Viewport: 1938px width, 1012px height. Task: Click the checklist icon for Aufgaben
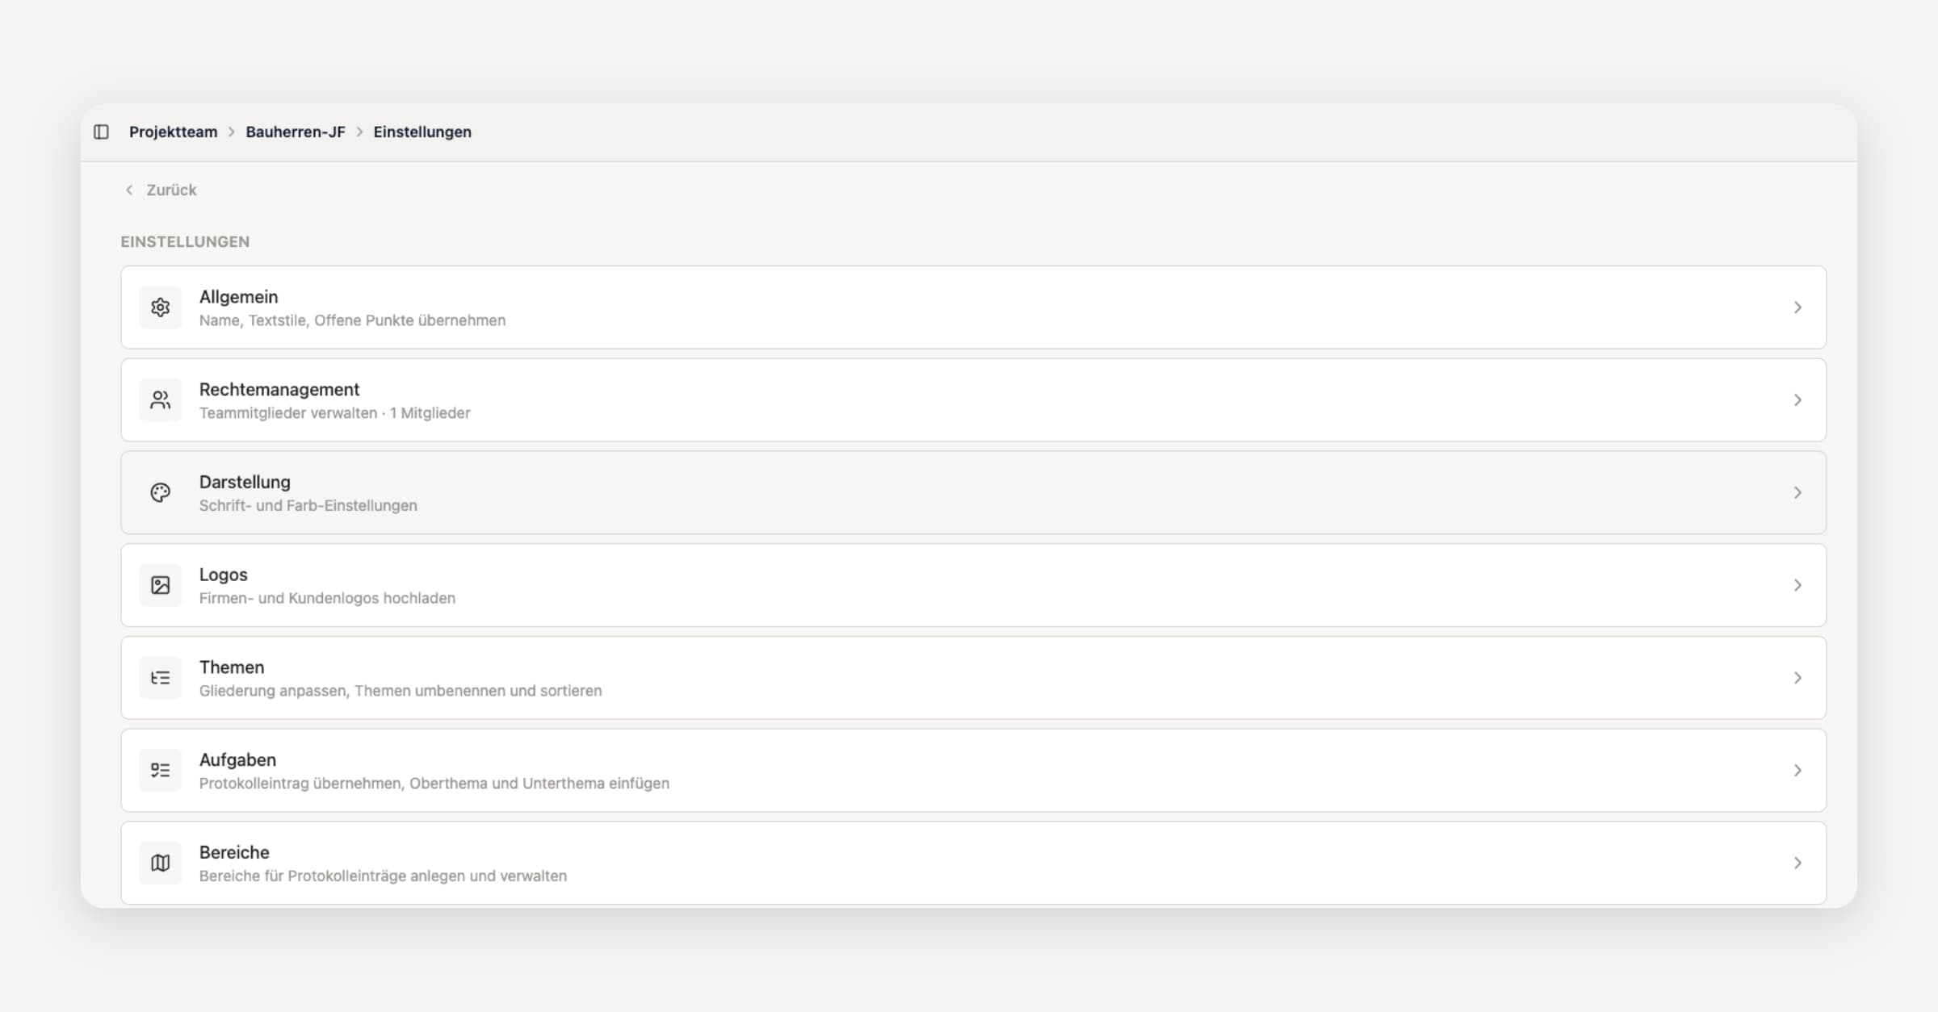[160, 771]
